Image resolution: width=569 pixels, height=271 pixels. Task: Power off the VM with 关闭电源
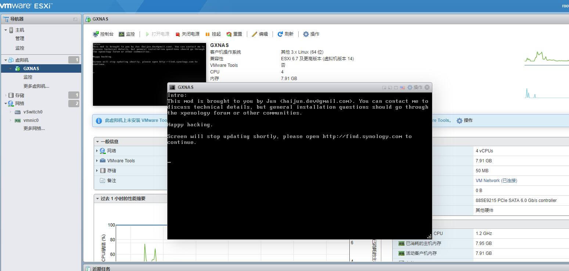click(187, 34)
